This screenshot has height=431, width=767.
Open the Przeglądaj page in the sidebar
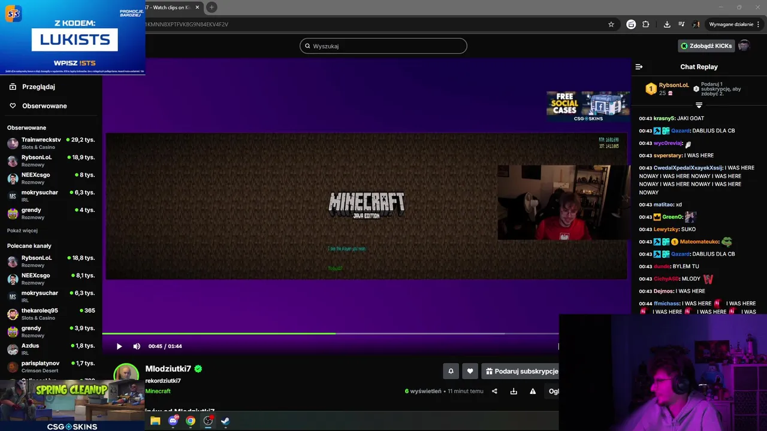(38, 87)
